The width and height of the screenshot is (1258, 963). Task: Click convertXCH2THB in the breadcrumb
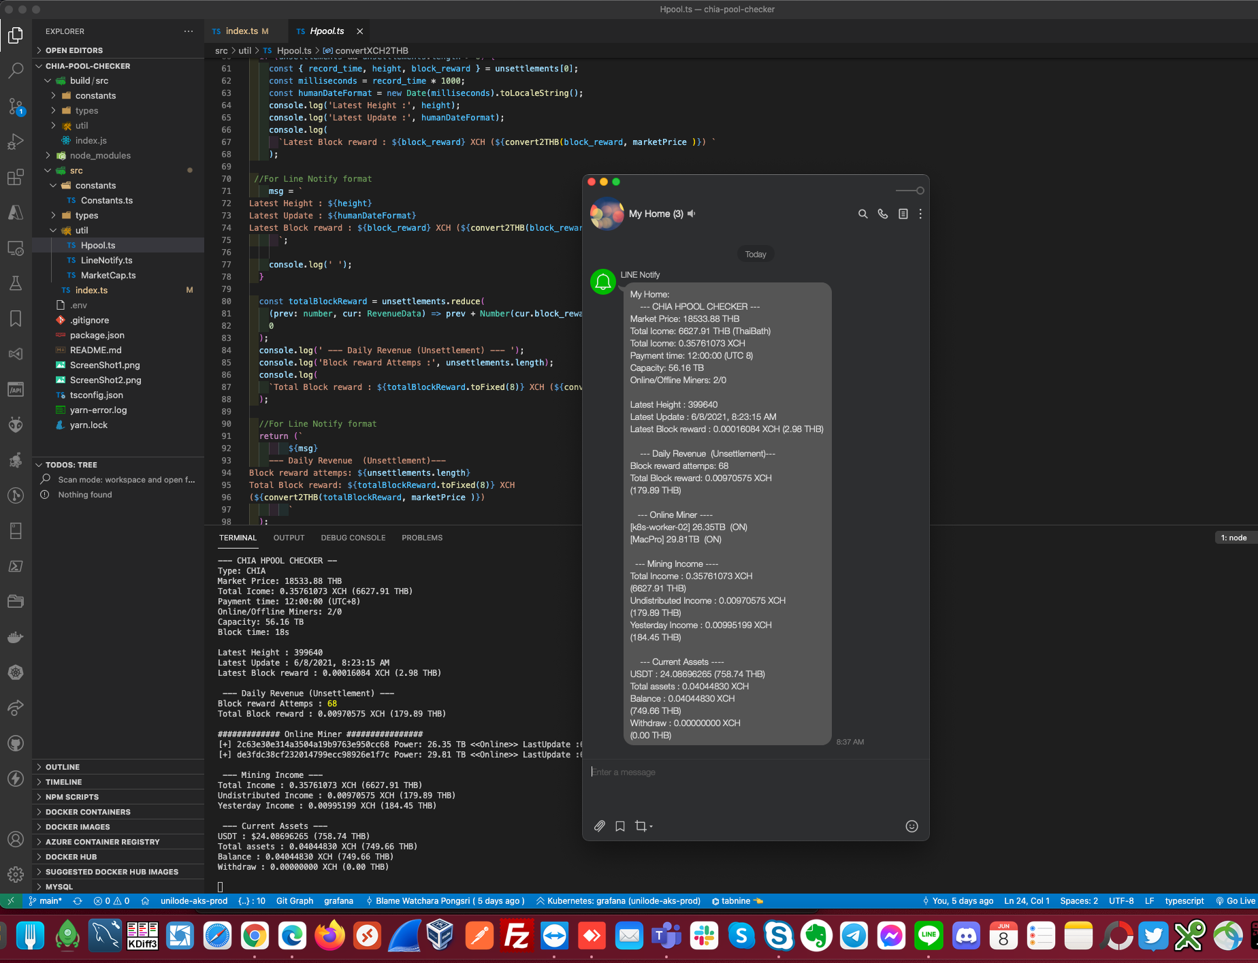pyautogui.click(x=372, y=50)
